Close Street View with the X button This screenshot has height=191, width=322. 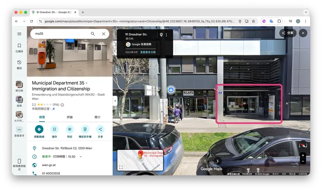303,33
